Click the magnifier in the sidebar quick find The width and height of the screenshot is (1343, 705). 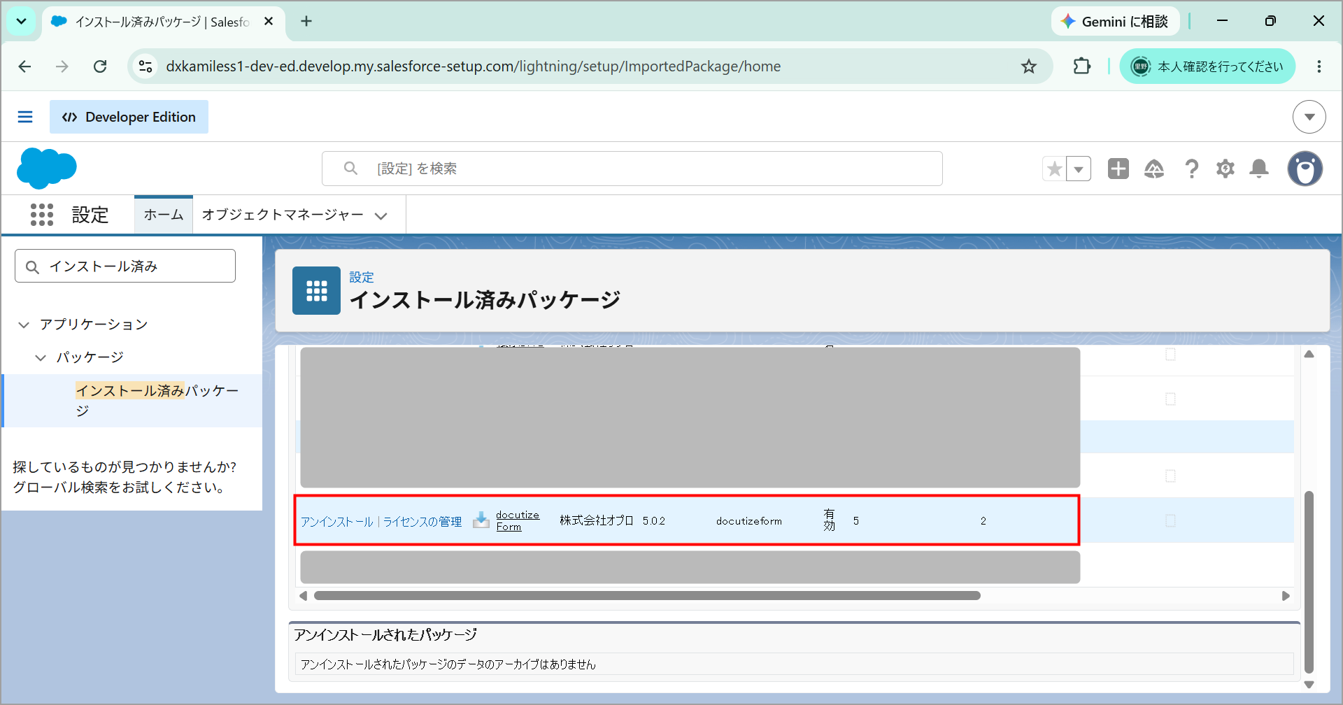(32, 266)
